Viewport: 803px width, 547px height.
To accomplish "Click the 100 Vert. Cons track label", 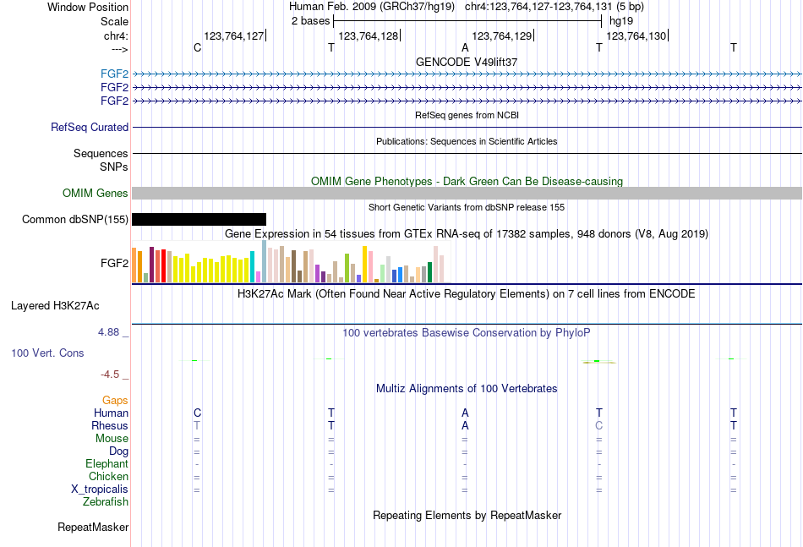I will coord(47,353).
